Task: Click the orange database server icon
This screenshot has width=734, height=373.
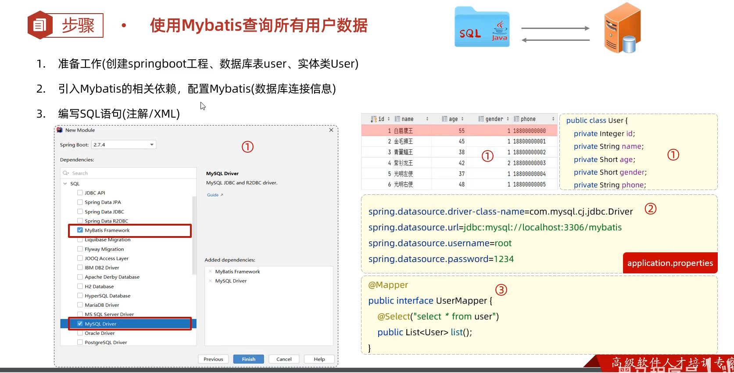Action: click(x=622, y=28)
